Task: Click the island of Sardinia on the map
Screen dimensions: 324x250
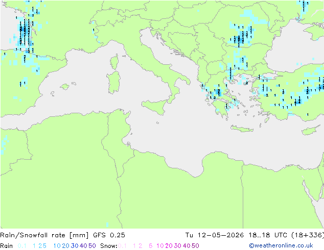Action: [113, 83]
